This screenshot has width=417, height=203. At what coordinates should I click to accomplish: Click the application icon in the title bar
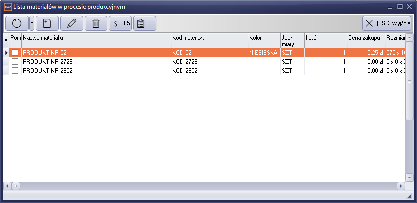pos(8,7)
